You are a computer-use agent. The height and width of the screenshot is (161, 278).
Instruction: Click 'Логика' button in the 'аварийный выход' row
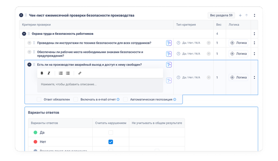coord(238,77)
